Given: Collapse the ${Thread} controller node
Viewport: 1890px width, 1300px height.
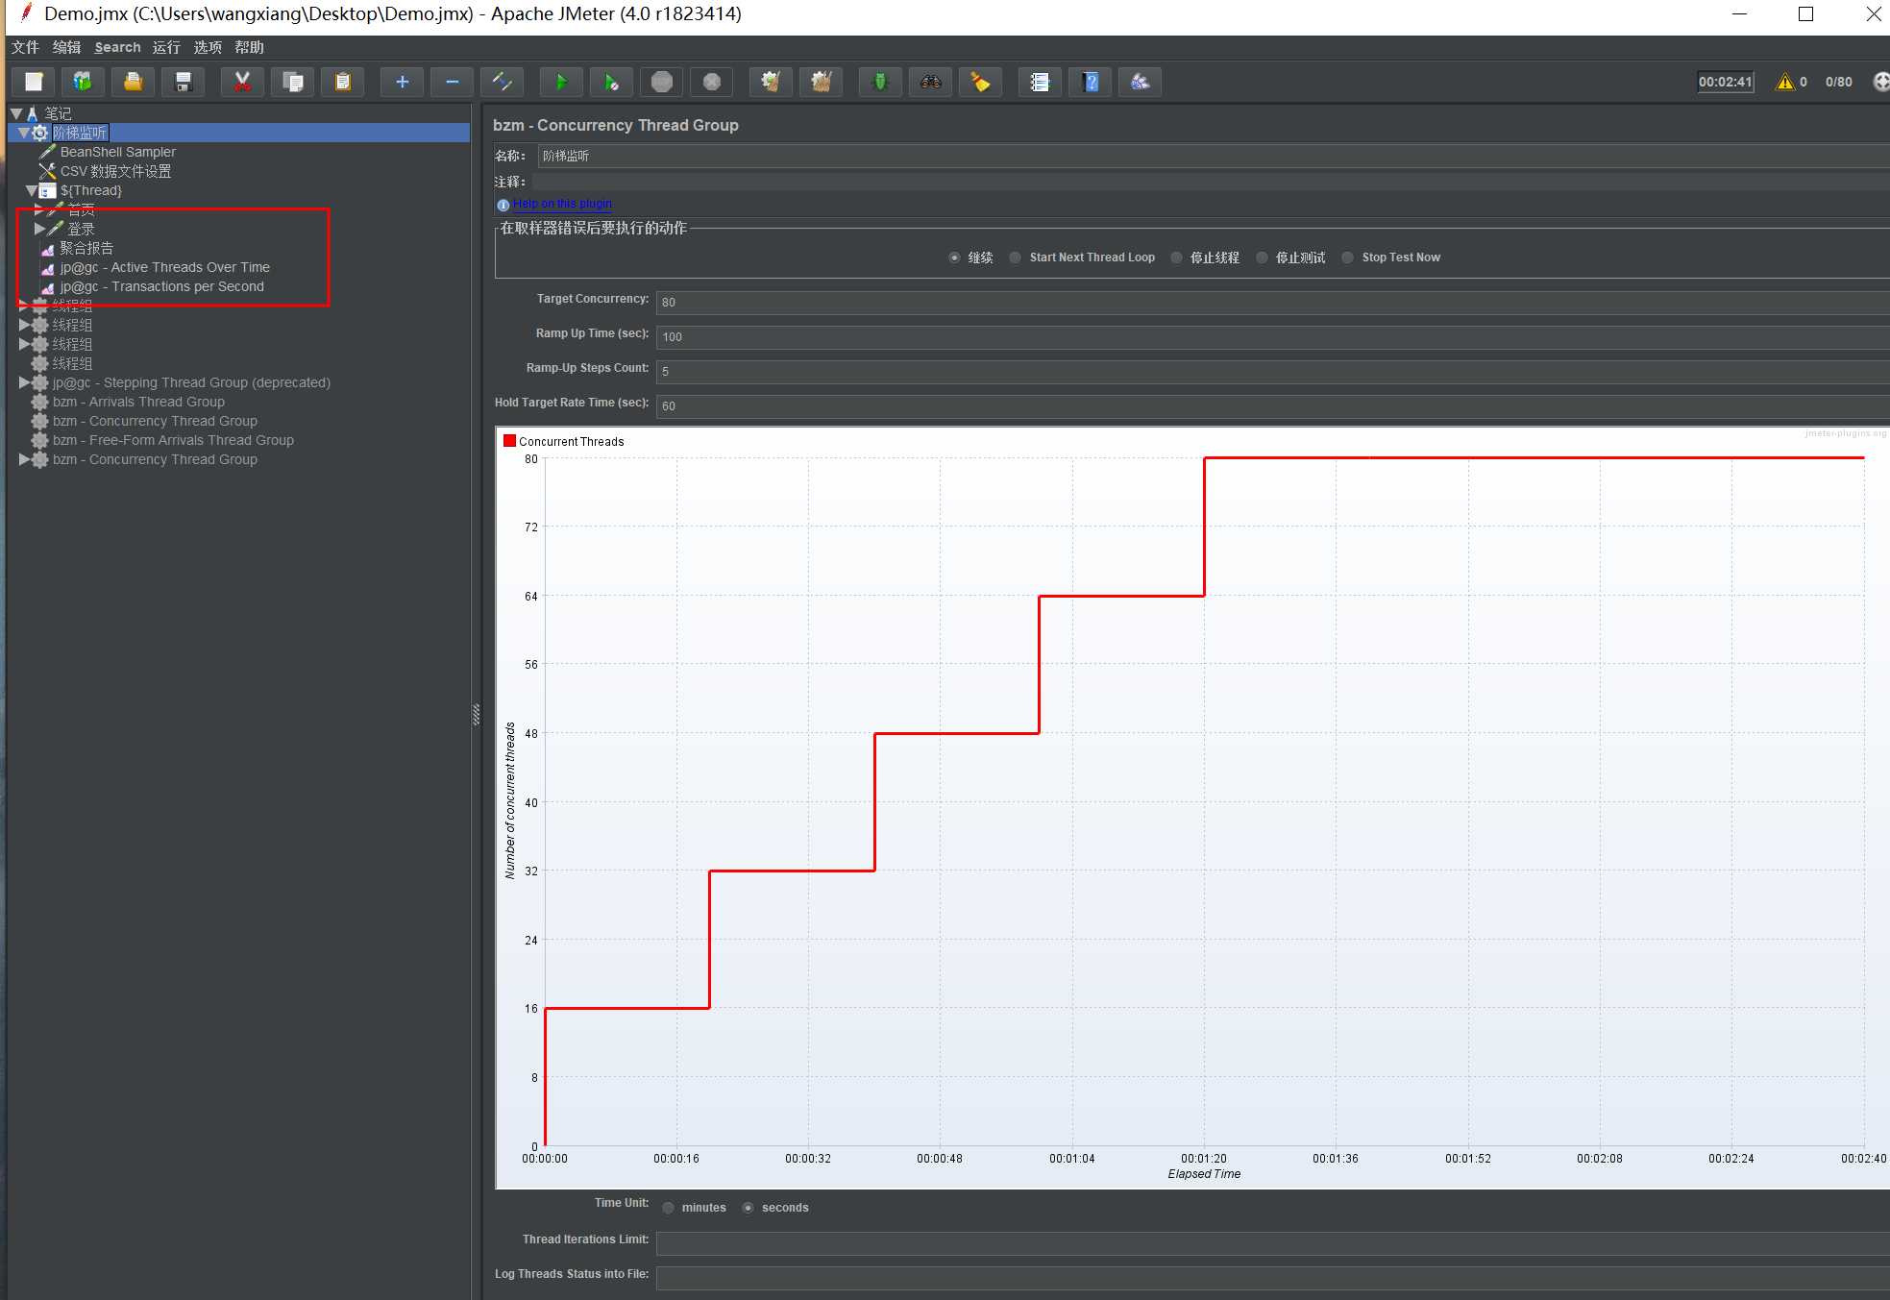Looking at the screenshot, I should click(x=32, y=190).
